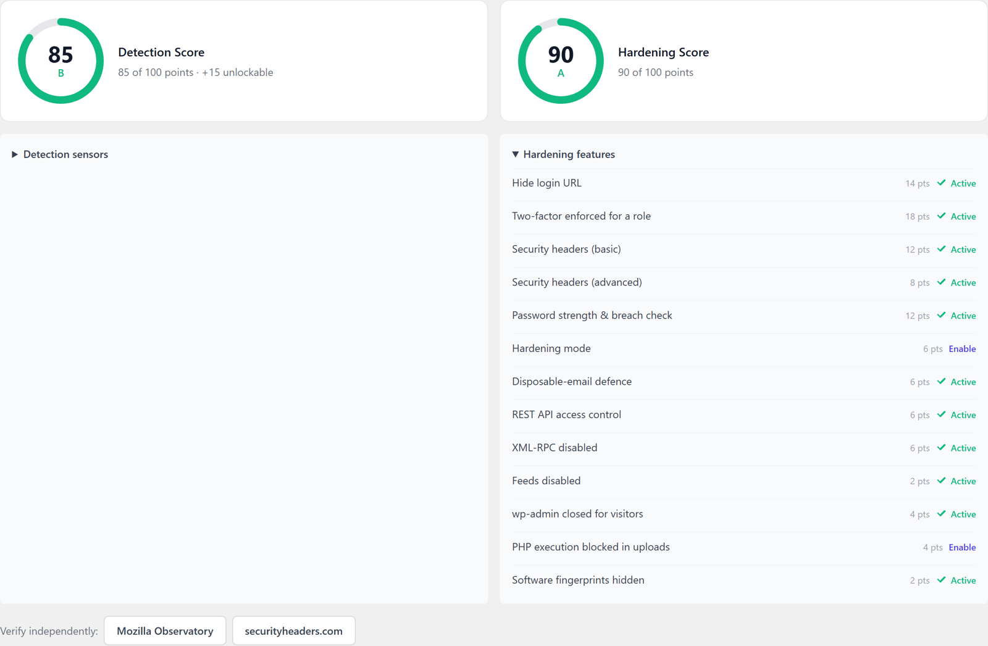This screenshot has width=988, height=646.
Task: Click the checkmark beside Security headers (advanced)
Action: 941,282
